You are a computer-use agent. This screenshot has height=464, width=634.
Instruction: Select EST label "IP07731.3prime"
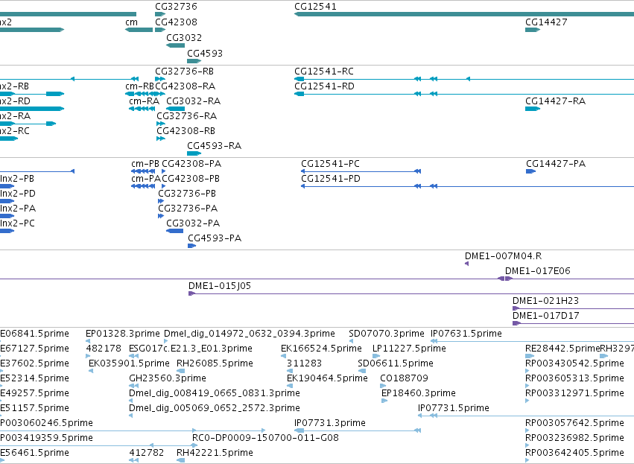tap(330, 423)
